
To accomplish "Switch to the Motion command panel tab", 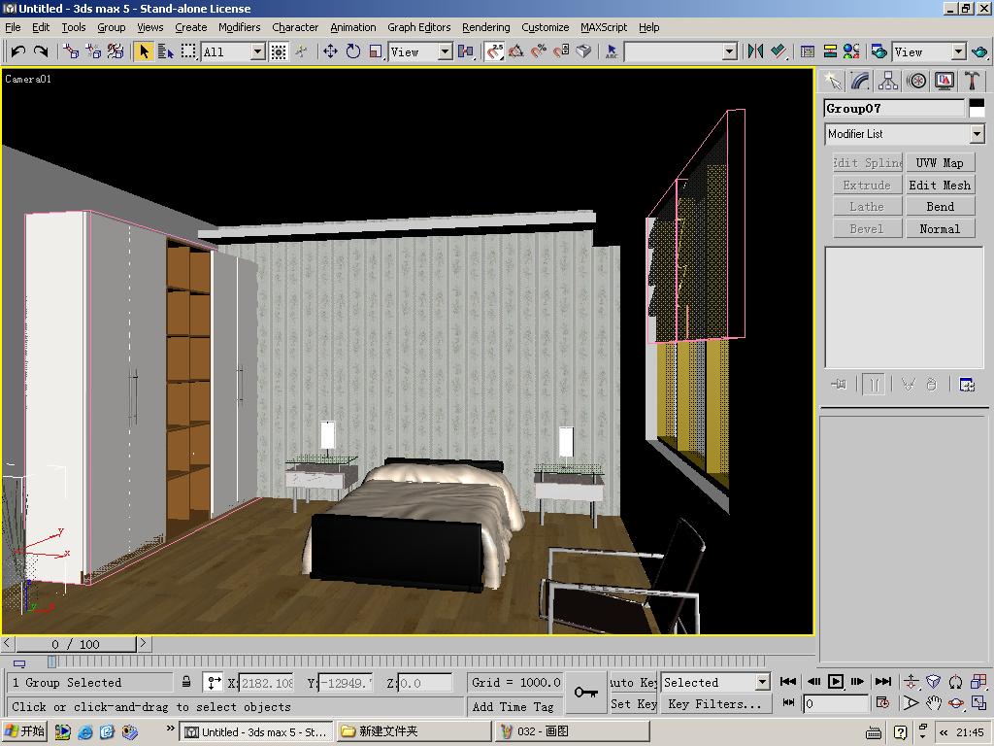I will 916,82.
